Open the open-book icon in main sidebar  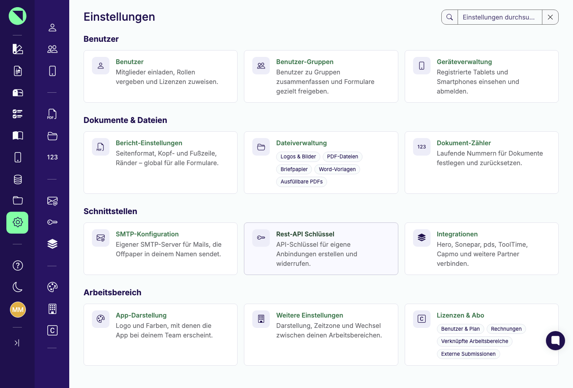18,135
